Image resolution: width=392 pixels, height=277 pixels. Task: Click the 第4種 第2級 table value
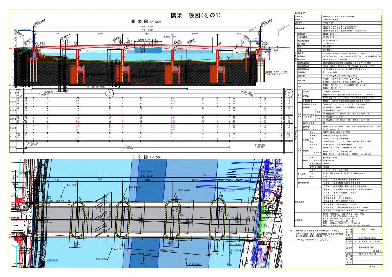coord(329,34)
